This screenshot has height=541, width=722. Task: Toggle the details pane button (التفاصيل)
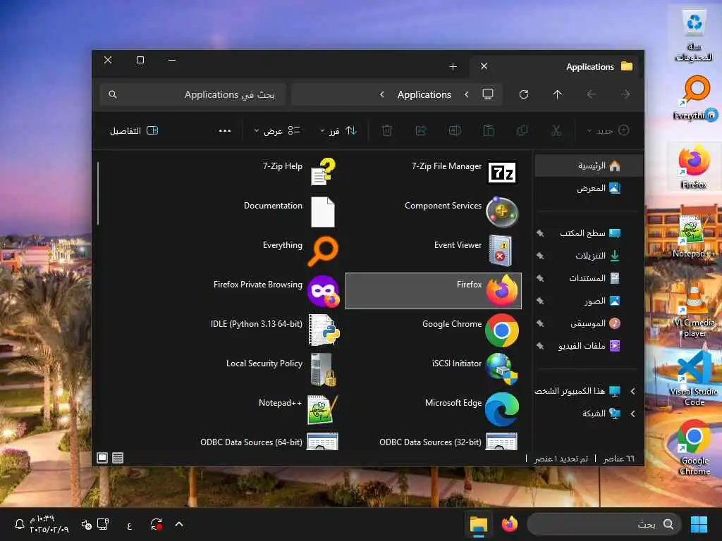point(134,130)
